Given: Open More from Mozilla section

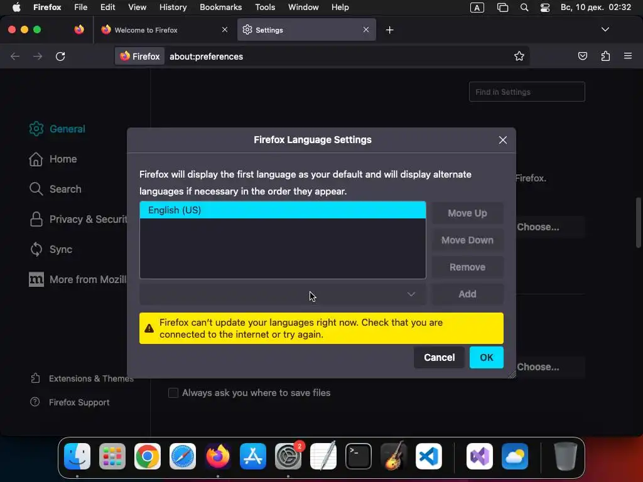Looking at the screenshot, I should pyautogui.click(x=78, y=279).
